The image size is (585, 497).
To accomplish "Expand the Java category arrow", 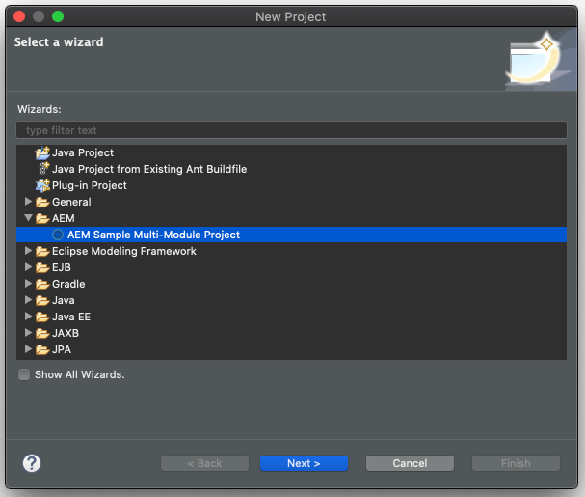I will [x=28, y=300].
